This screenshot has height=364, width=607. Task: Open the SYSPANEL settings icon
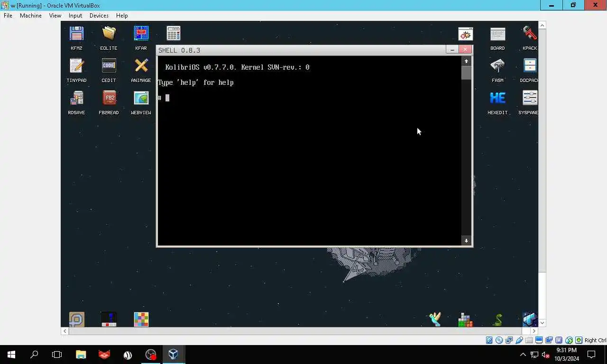tap(530, 99)
